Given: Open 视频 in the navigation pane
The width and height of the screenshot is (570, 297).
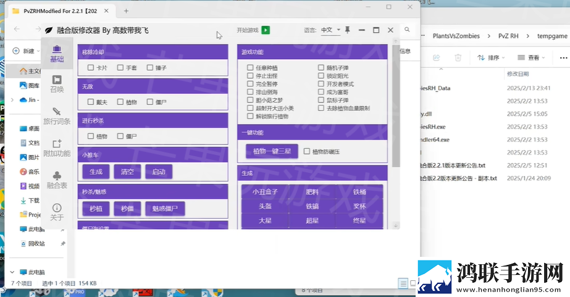Looking at the screenshot, I should click(30, 186).
